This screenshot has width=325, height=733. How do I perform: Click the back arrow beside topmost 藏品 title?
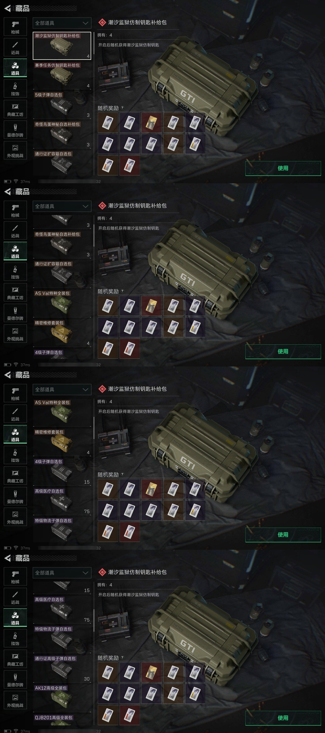coord(8,9)
